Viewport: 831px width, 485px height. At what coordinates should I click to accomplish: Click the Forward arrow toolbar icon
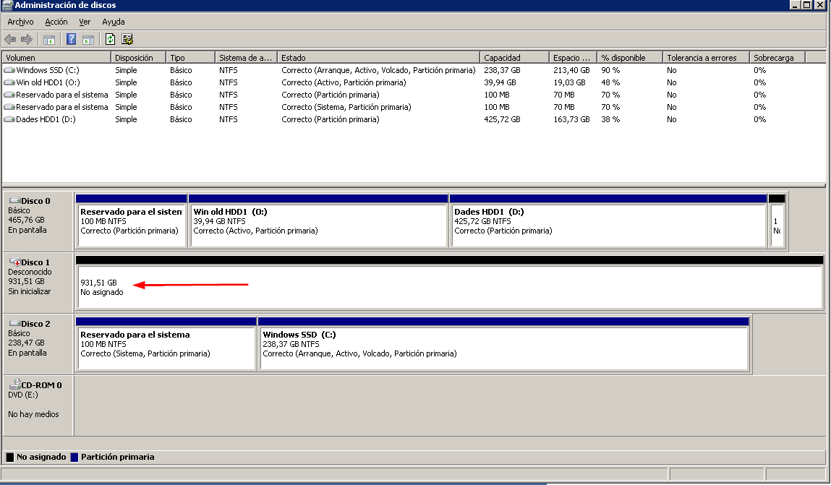coord(27,39)
